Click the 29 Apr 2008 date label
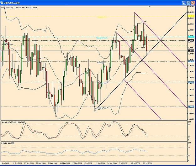Screen dimensions: 196x166 (41, 163)
